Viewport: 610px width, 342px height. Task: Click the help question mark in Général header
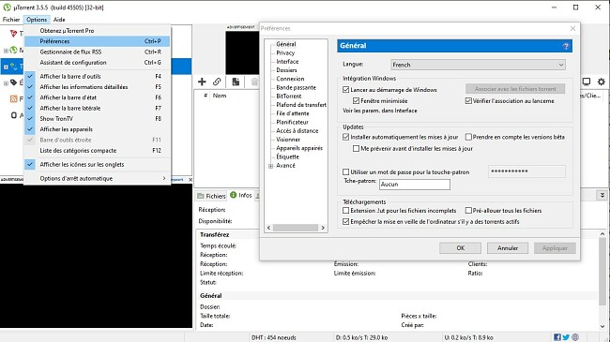click(x=566, y=46)
